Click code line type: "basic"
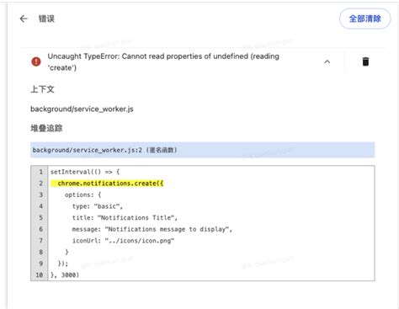The height and width of the screenshot is (309, 399). click(98, 206)
